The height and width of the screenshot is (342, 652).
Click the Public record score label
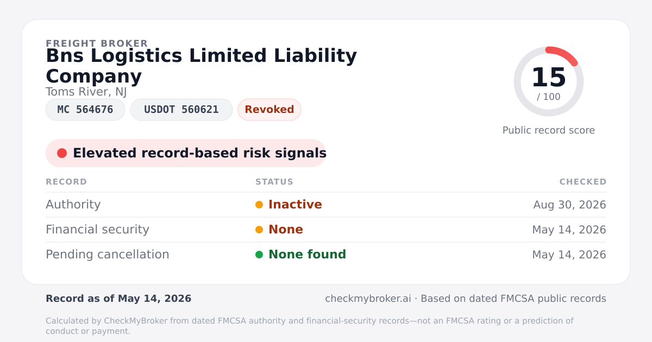point(549,130)
